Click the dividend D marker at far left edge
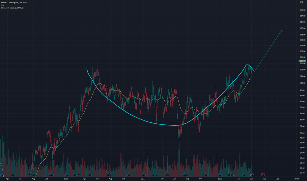The image size is (307, 181). (2, 174)
